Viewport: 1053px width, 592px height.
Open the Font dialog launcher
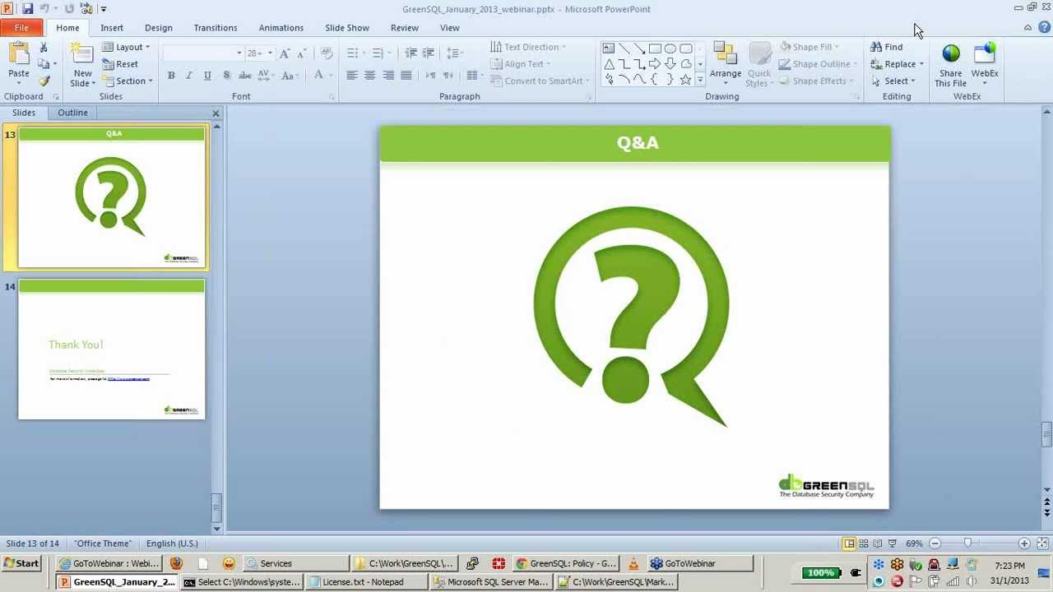point(332,97)
